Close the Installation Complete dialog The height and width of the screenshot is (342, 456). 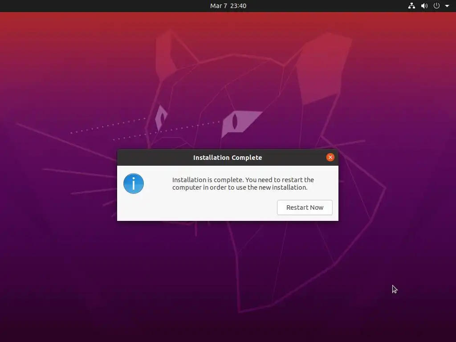[x=330, y=157]
